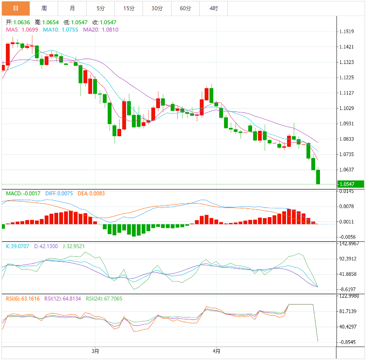Click the 0.0078 MACD axis label
Screen dimensions: 367x364
click(347, 206)
